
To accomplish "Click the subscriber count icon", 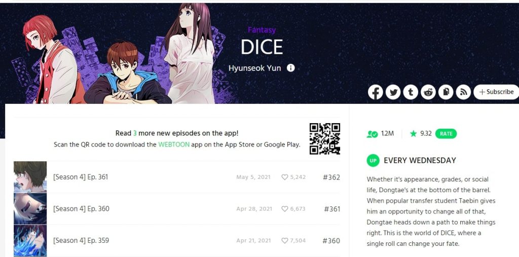I will point(372,134).
